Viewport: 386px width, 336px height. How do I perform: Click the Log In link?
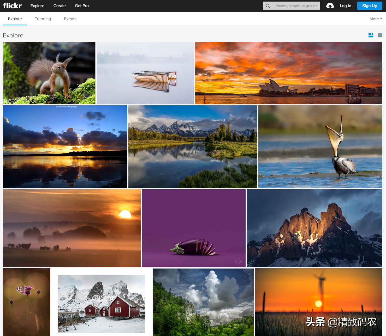pos(345,6)
